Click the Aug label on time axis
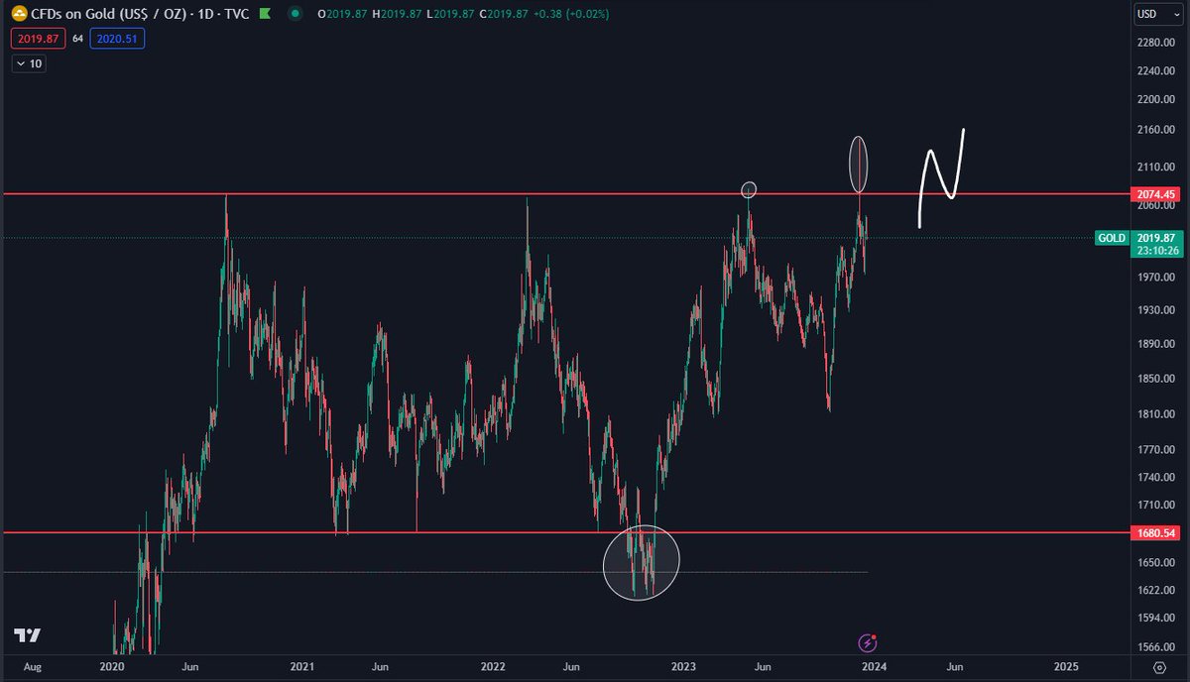1190x682 pixels. [x=33, y=666]
